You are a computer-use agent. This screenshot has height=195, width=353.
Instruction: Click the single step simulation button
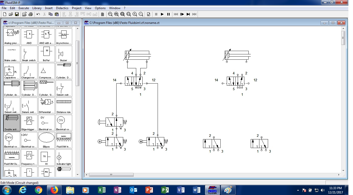coord(182,14)
